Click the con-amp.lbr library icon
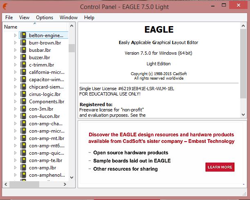Screen dimensions: 250x200 [x=23, y=167]
